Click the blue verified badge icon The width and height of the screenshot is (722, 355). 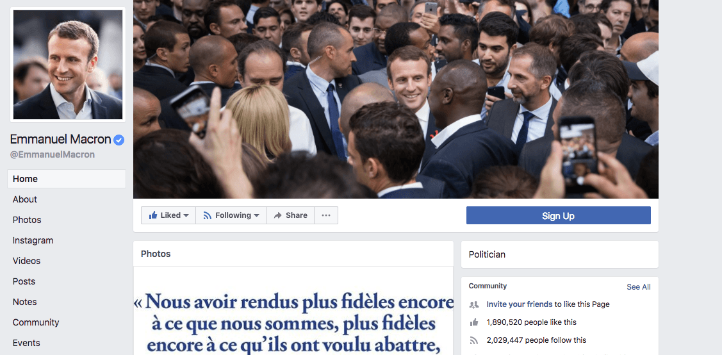(119, 140)
